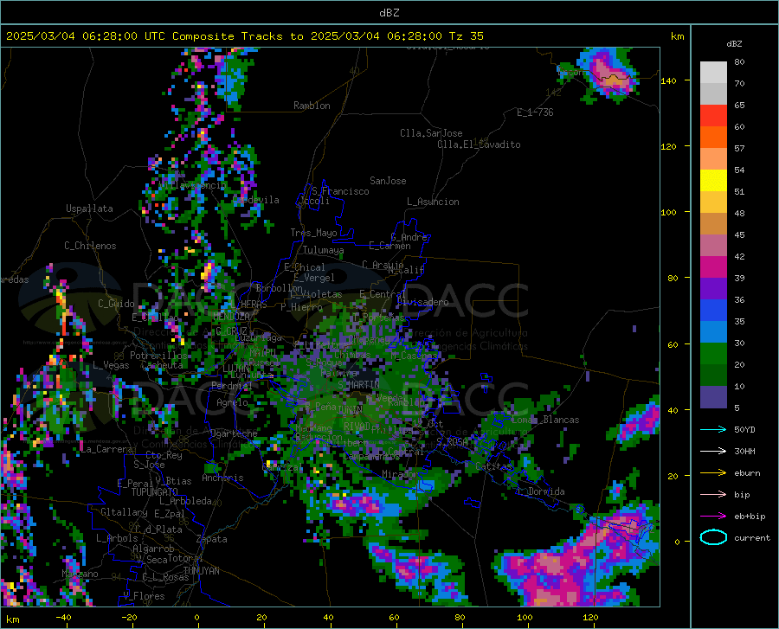Viewport: 779px width, 629px height.
Task: Click the 'Clla.El_Cavadito' map label
Action: click(x=479, y=144)
